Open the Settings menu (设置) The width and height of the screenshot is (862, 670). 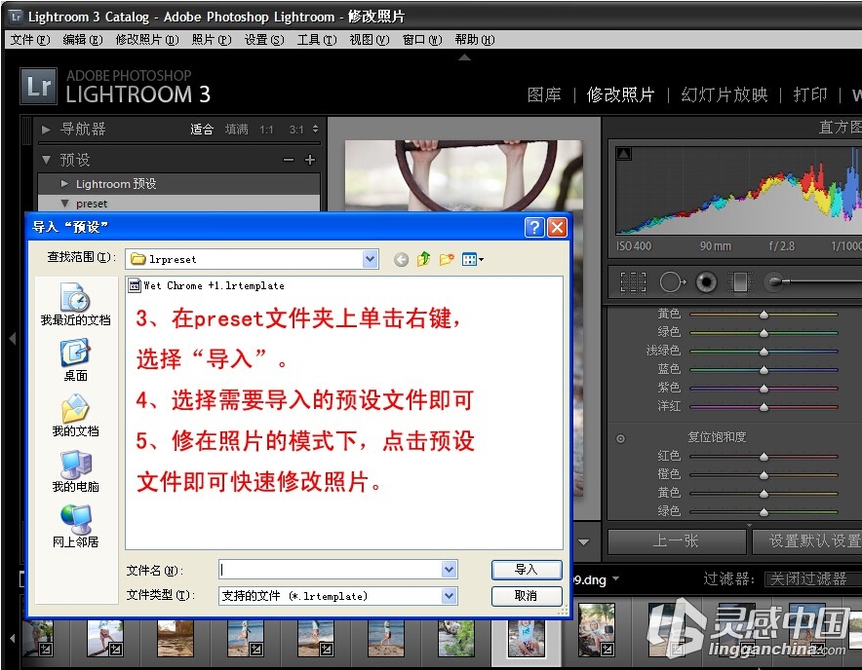pyautogui.click(x=264, y=40)
